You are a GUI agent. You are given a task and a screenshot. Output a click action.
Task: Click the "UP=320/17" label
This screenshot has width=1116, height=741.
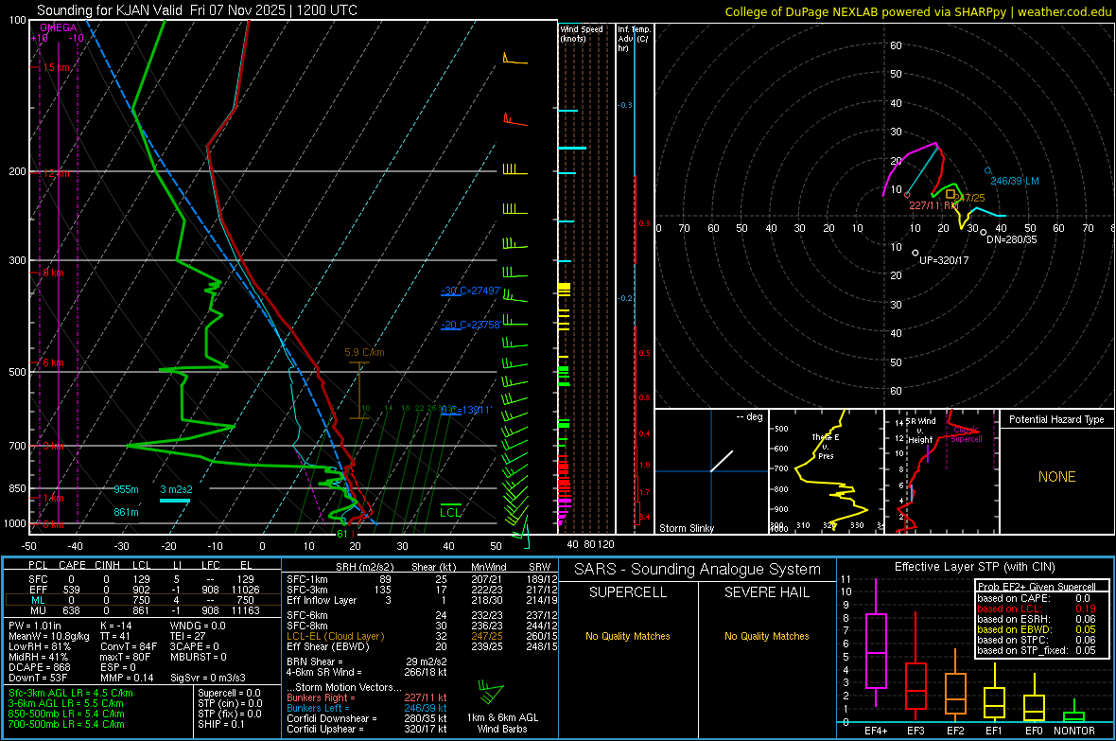944,260
